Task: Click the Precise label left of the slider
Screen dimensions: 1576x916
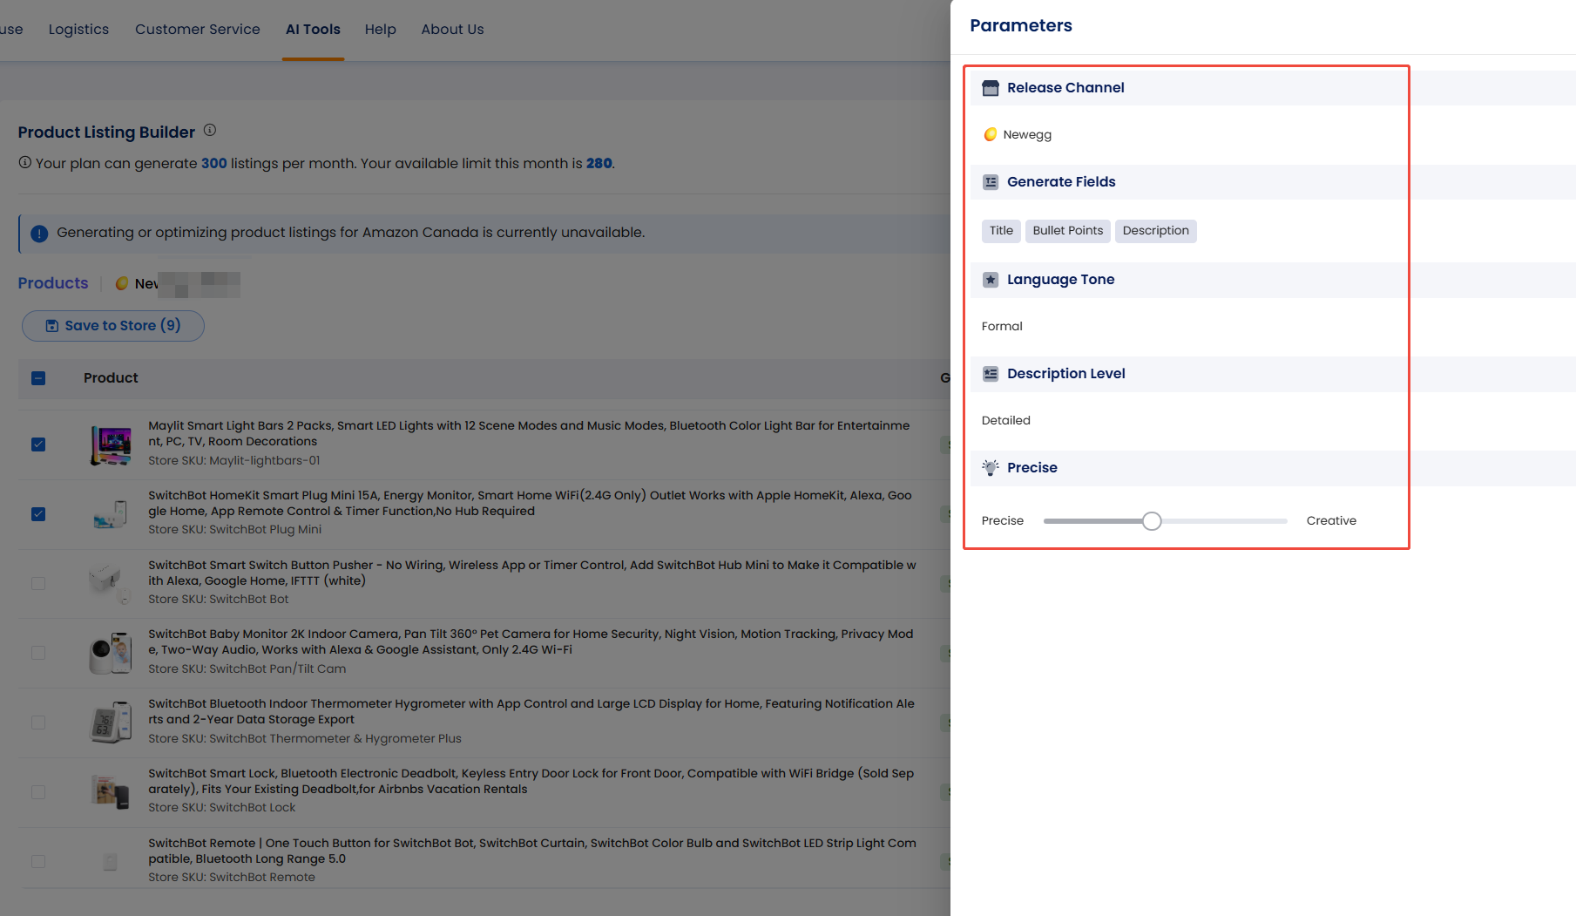Action: tap(1003, 521)
